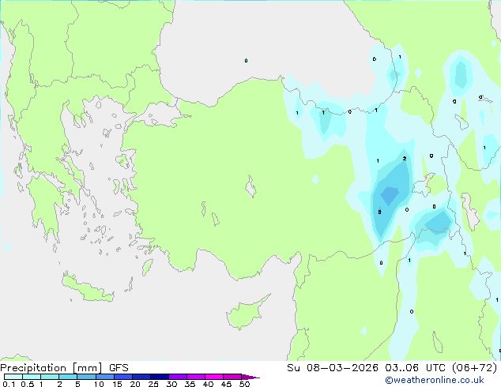Viewport: 501px width, 387px height.
Task: Select the 2–5 mm legend color box
Action: [68, 377]
